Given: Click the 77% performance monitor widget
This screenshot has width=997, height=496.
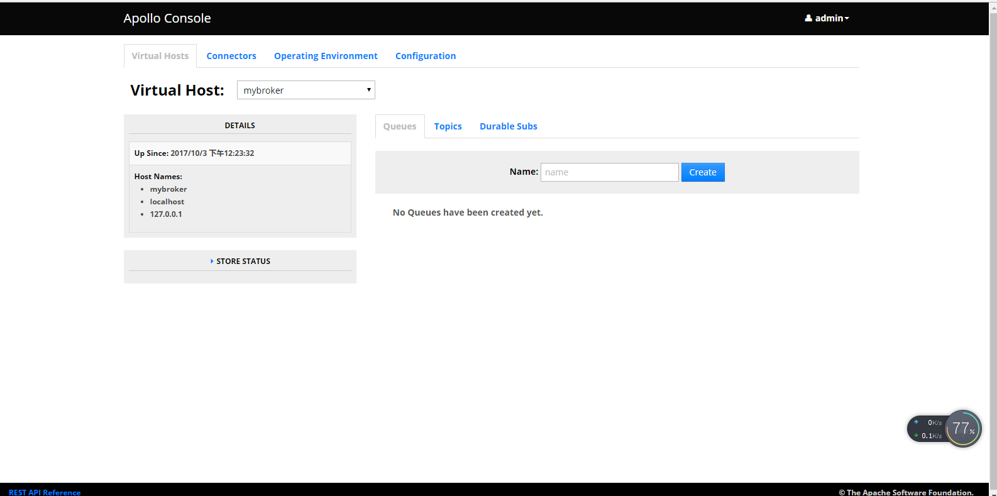Looking at the screenshot, I should pos(963,429).
